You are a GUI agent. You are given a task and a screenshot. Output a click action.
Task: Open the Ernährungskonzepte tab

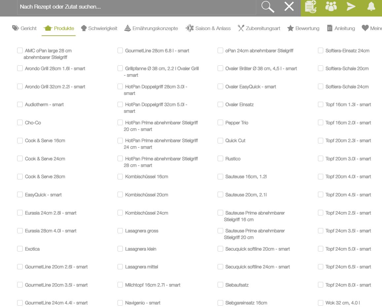pos(151,28)
